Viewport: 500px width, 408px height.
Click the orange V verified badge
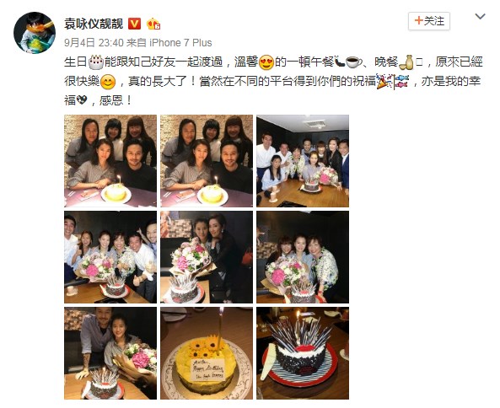pyautogui.click(x=134, y=24)
